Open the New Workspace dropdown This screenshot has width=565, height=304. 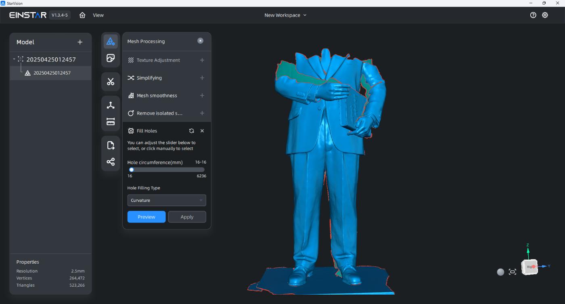click(x=285, y=15)
